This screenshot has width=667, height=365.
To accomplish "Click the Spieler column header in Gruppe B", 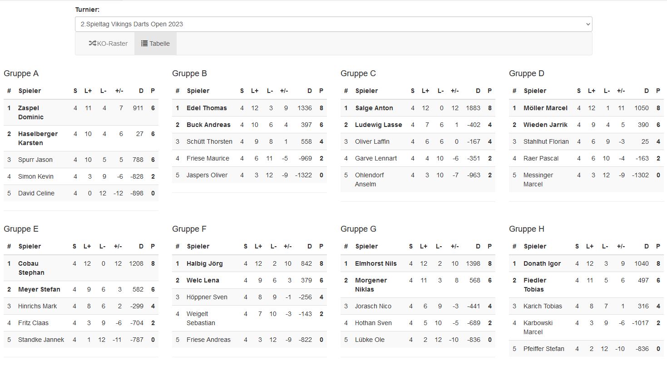I will coord(198,91).
